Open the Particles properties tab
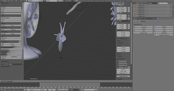Image resolution: width=174 pixels, height=91 pixels. coord(156,18)
